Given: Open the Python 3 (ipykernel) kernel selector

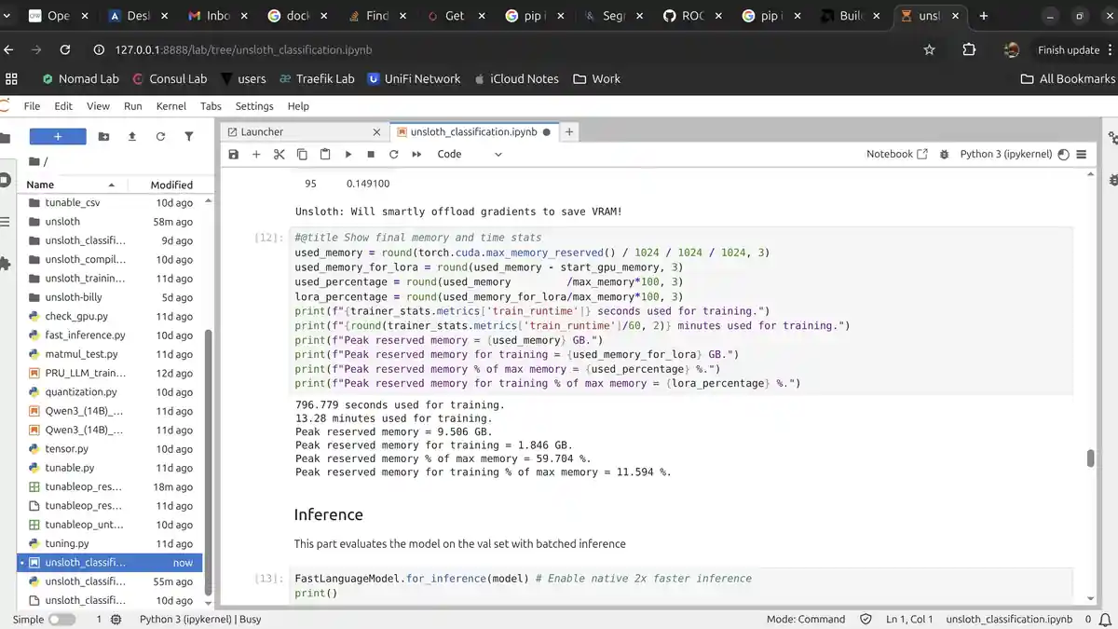Looking at the screenshot, I should pyautogui.click(x=1005, y=154).
